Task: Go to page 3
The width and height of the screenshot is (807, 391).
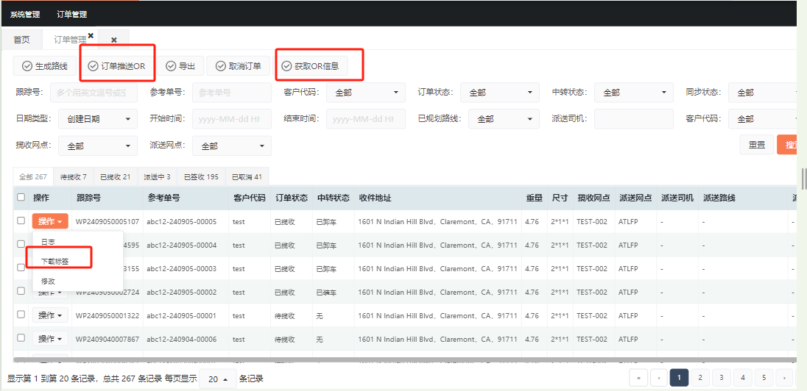Action: pos(722,378)
